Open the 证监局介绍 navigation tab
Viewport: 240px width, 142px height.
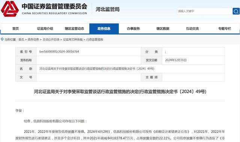pos(45,29)
